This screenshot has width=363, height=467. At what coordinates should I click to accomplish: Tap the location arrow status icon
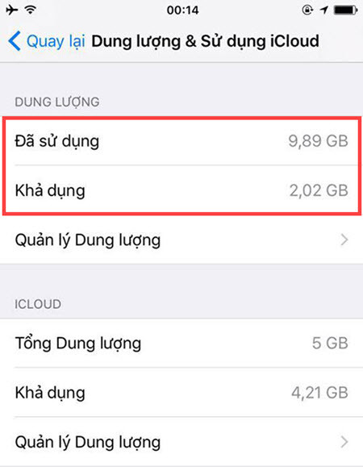(x=324, y=10)
